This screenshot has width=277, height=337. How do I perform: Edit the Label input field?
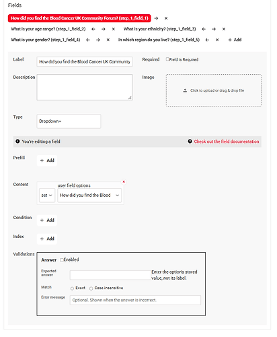click(x=85, y=61)
